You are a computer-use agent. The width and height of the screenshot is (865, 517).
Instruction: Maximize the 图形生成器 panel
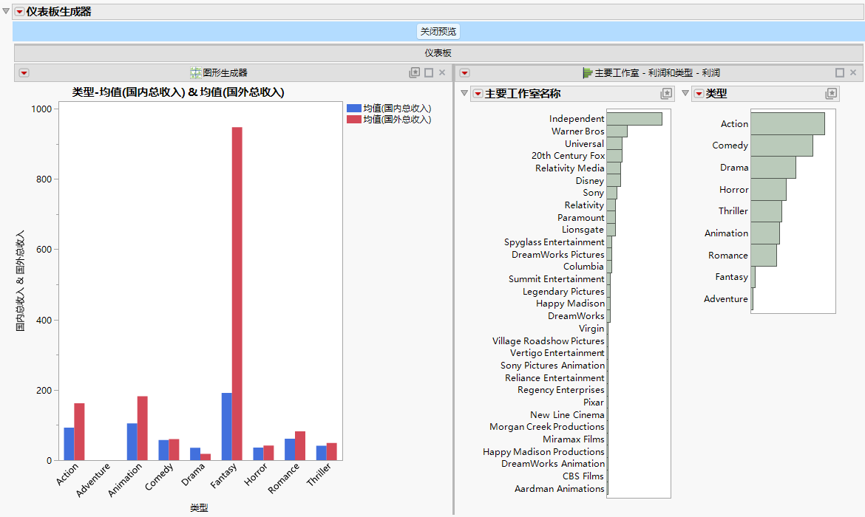click(429, 73)
